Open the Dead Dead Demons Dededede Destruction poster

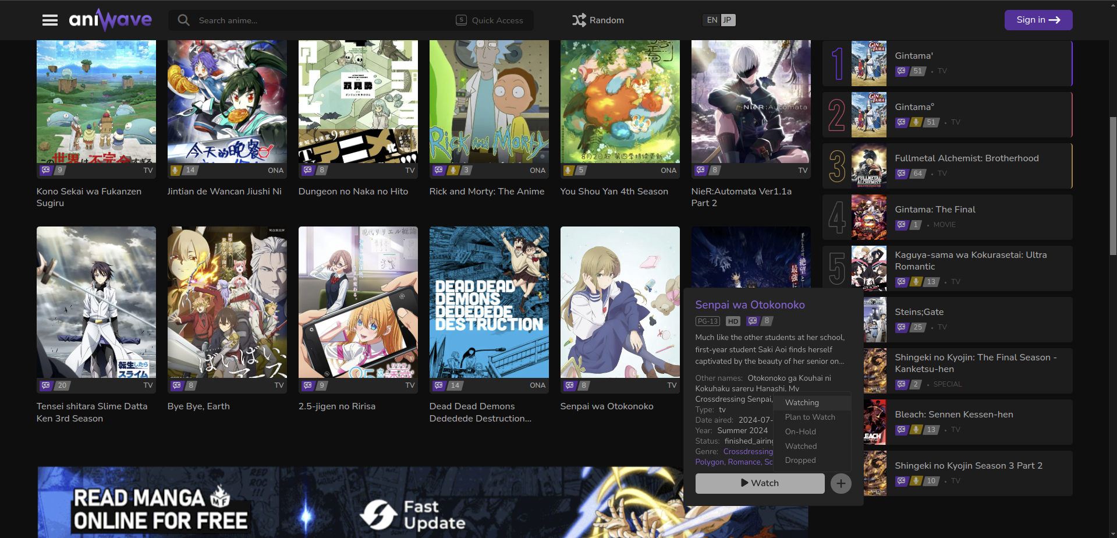pyautogui.click(x=489, y=302)
